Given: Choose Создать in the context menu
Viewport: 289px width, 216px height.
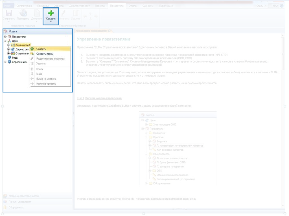Looking at the screenshot, I should click(41, 49).
